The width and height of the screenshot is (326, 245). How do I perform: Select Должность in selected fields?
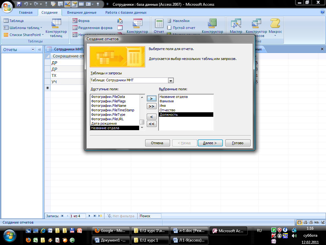click(x=186, y=115)
